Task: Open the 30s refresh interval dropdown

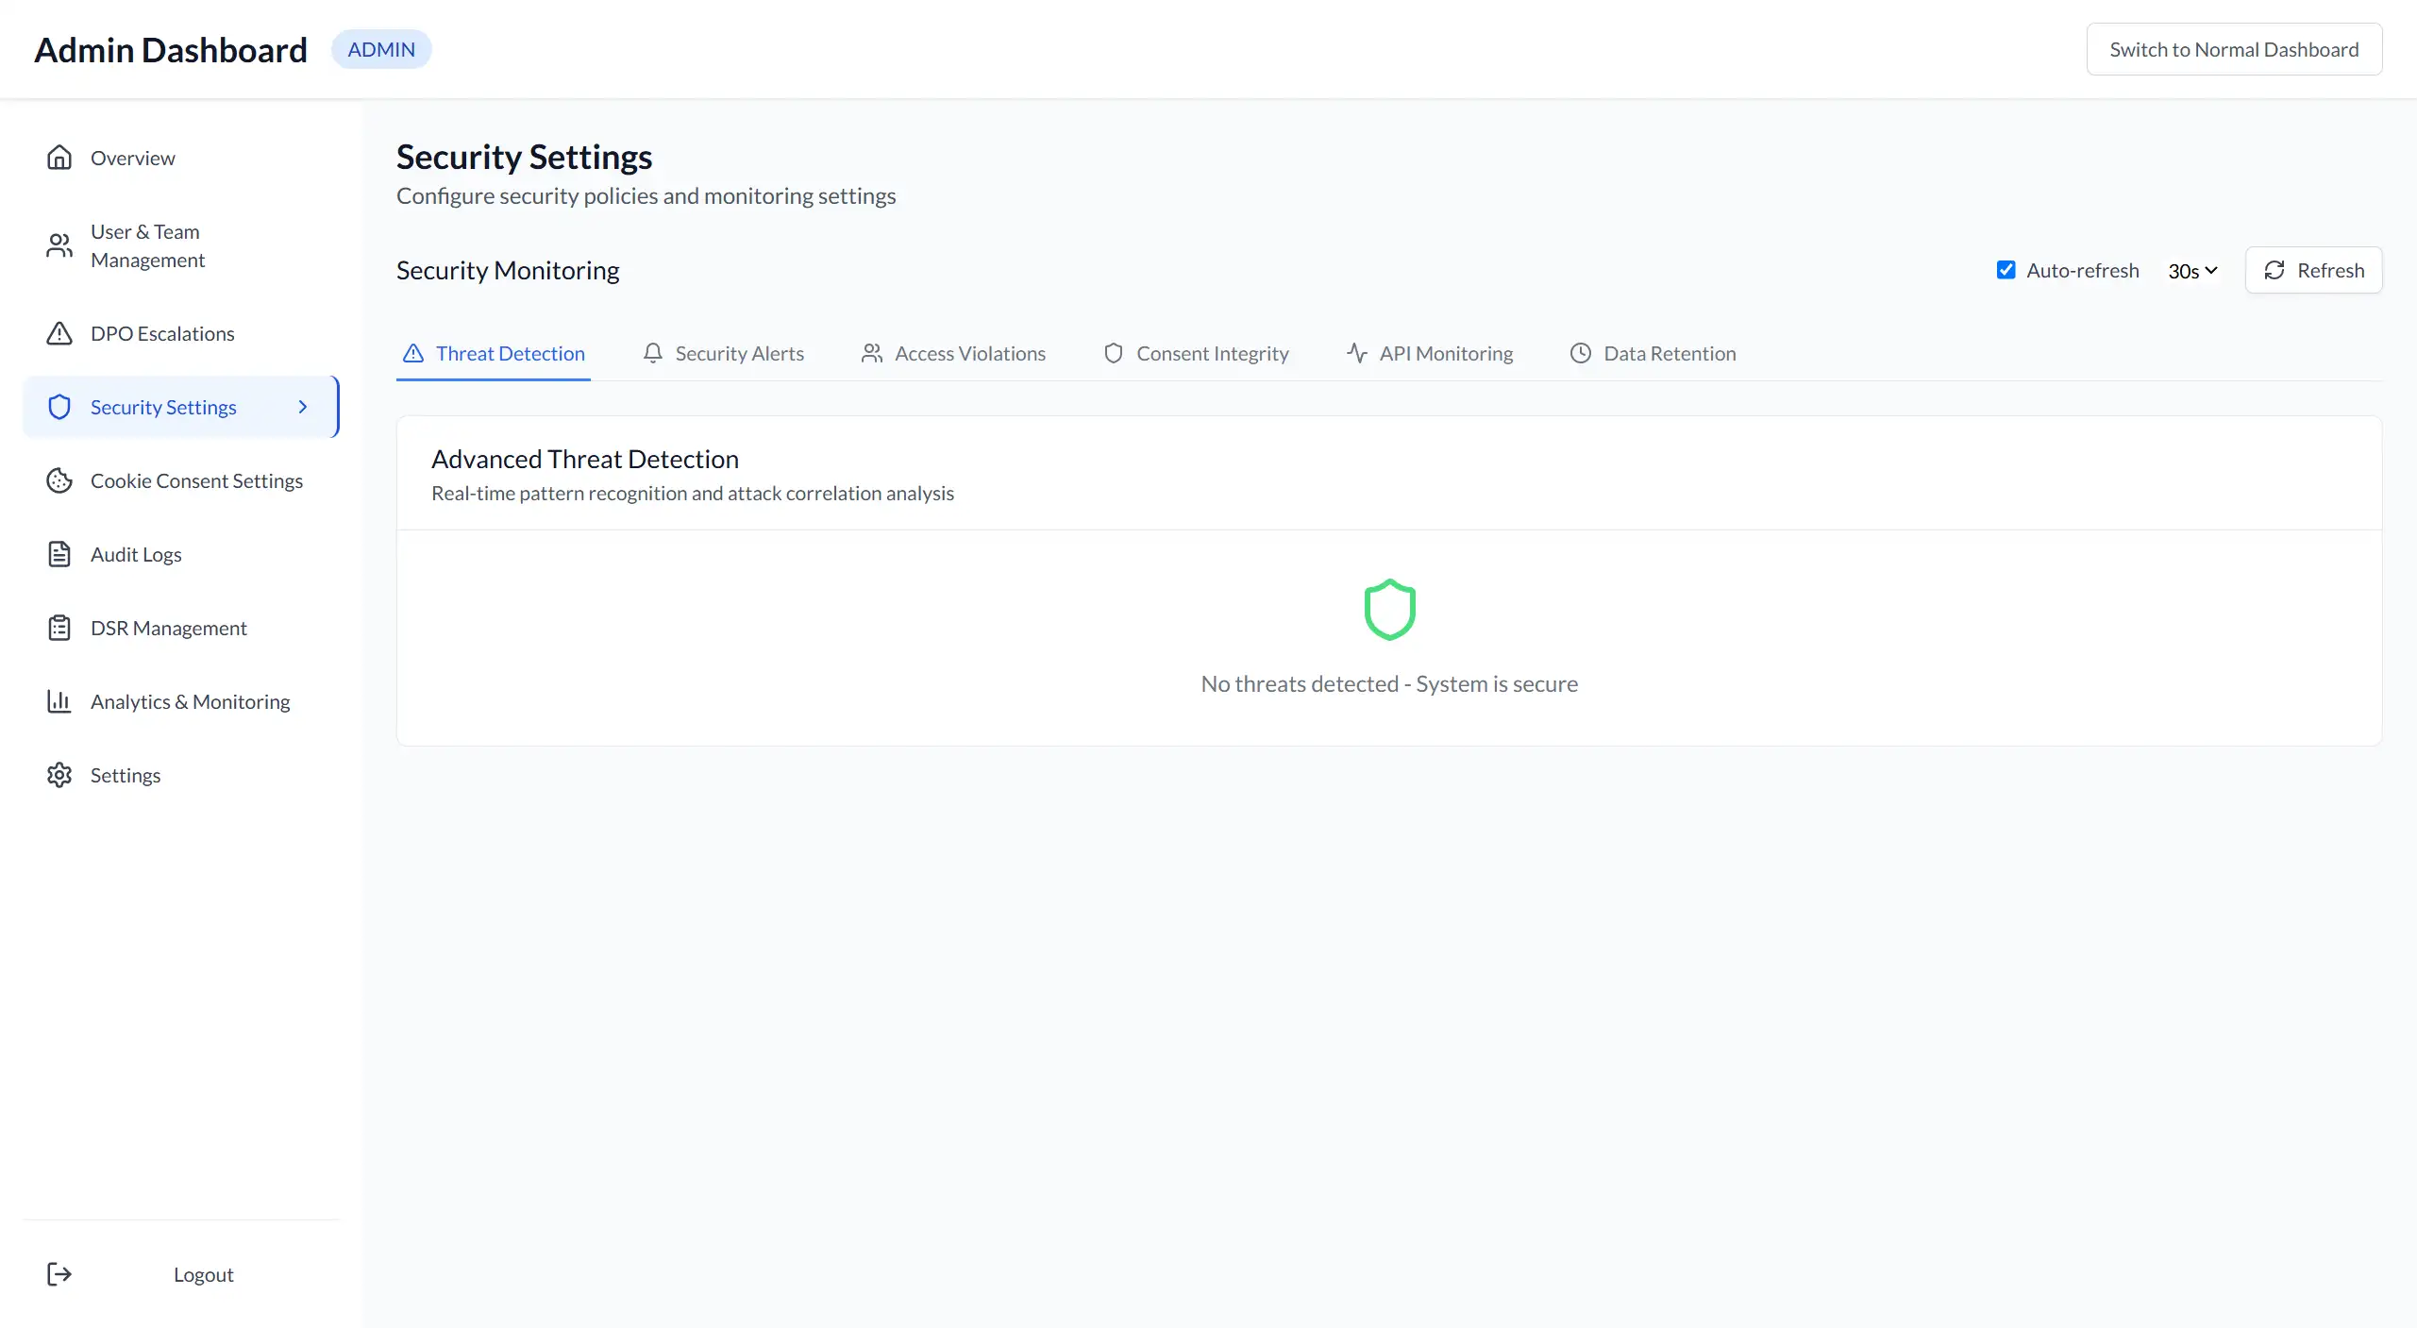Action: 2190,271
